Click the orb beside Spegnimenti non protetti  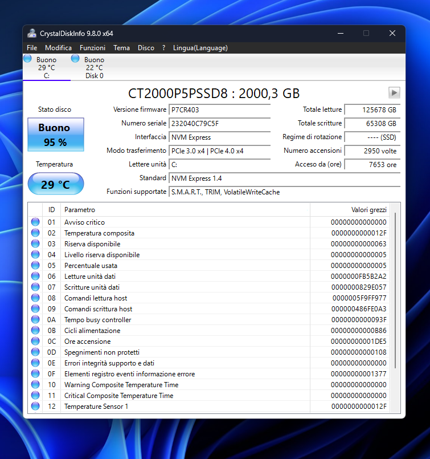point(35,352)
